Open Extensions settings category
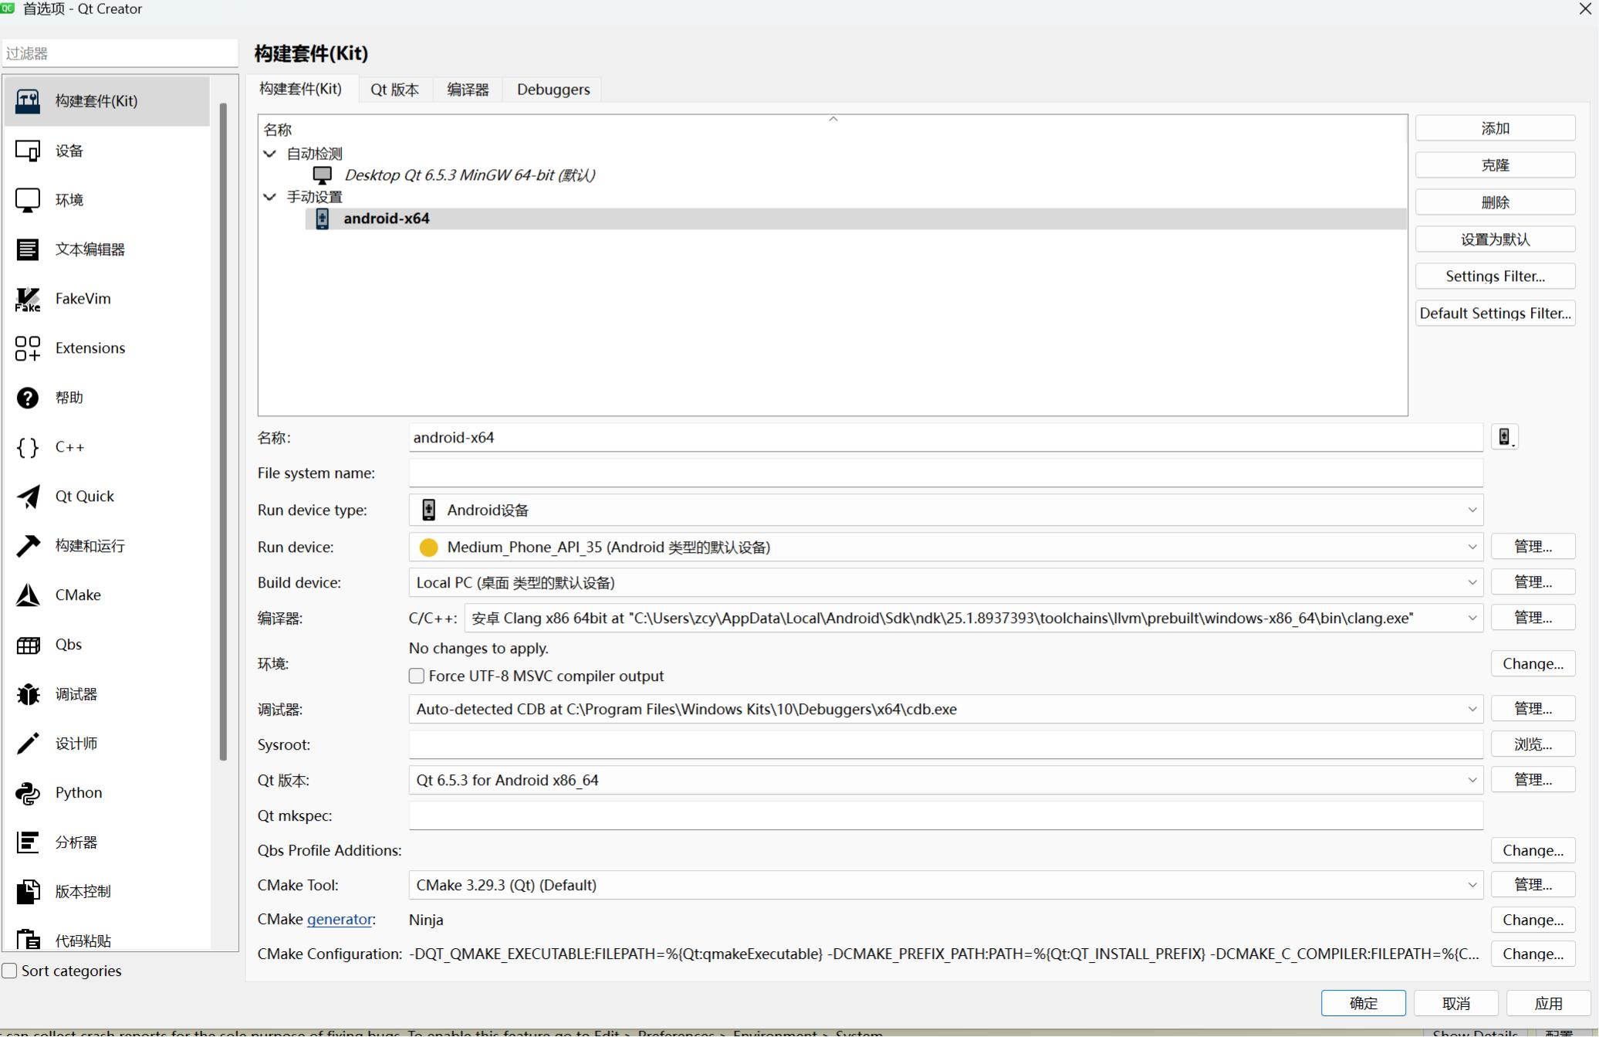The image size is (1599, 1037). [x=90, y=348]
